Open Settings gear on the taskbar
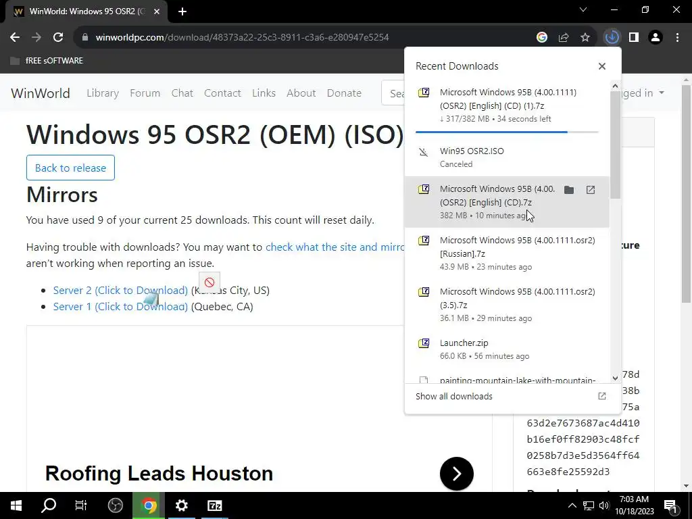Screen dimensions: 692x519 pyautogui.click(x=181, y=505)
